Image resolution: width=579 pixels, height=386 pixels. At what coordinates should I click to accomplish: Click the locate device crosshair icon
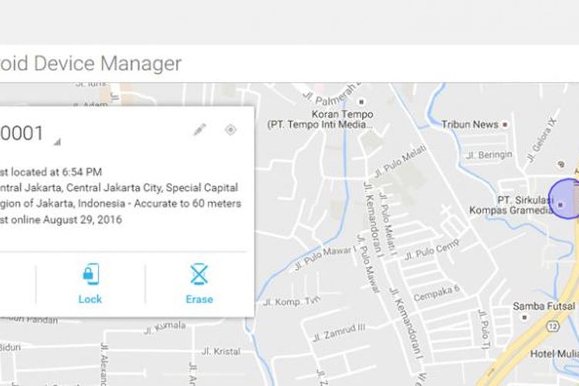tap(230, 130)
